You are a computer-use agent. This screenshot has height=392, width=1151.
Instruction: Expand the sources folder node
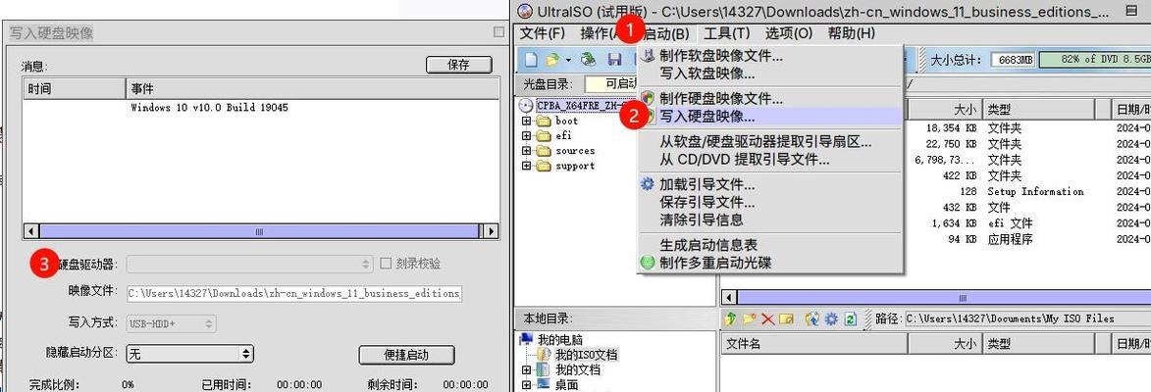526,151
